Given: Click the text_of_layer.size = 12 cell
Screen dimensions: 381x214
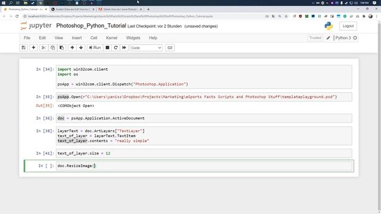Looking at the screenshot, I should (204, 153).
